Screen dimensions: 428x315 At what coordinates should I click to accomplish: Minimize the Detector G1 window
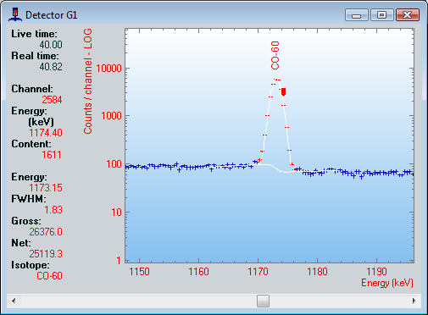pos(357,15)
